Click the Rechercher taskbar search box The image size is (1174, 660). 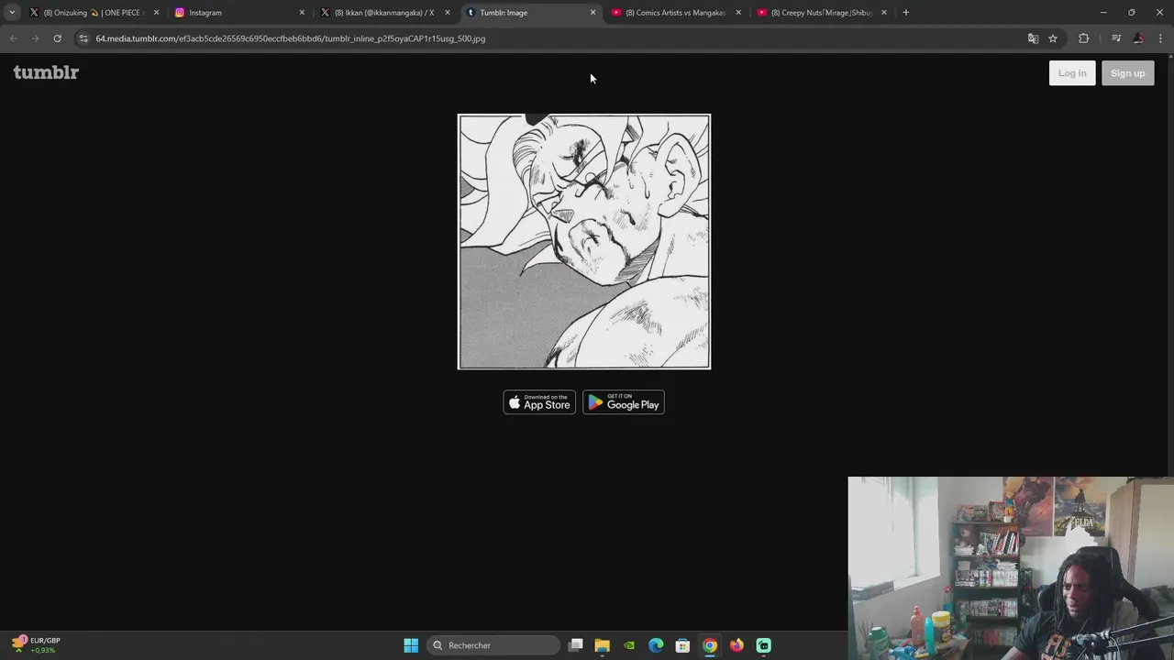[493, 645]
